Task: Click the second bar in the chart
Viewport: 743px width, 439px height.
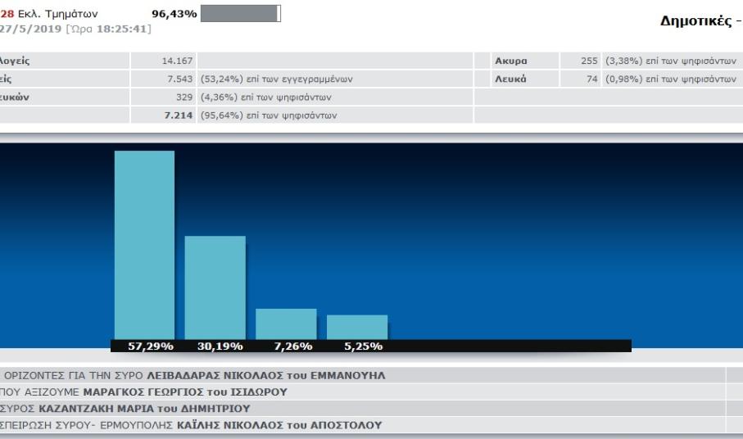Action: [x=215, y=287]
